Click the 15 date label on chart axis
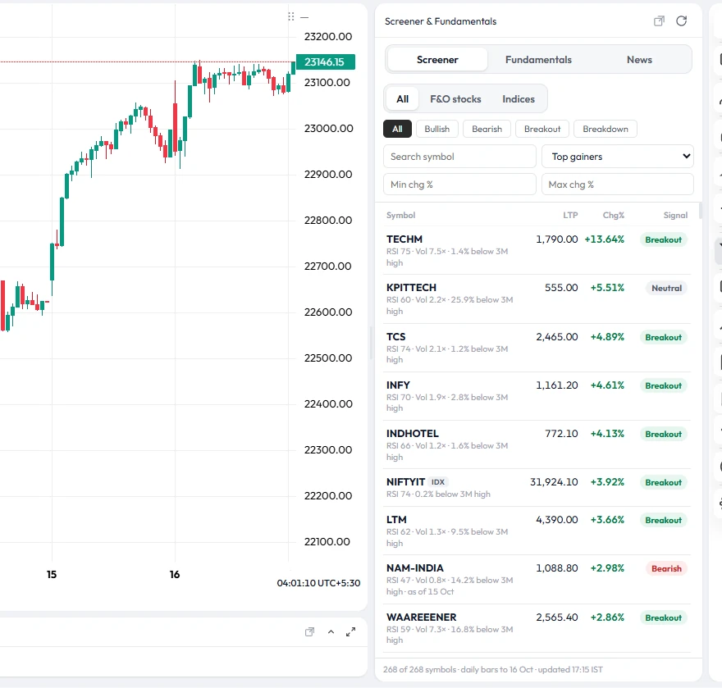Screen dimensions: 722x688 pyautogui.click(x=52, y=574)
